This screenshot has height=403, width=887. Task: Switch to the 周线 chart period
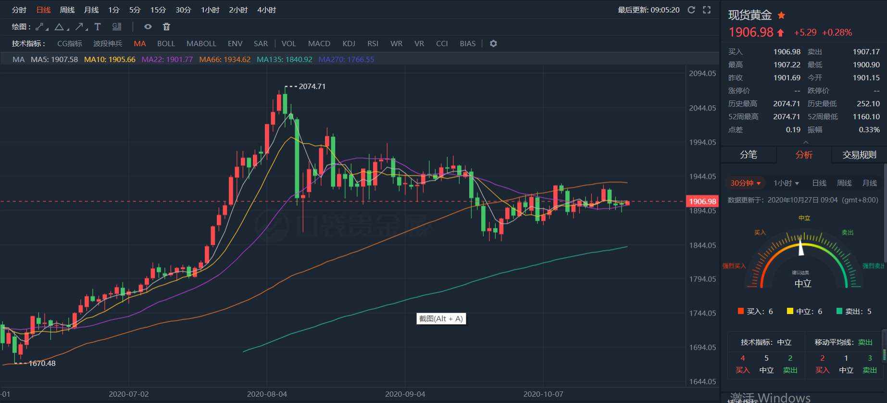67,10
